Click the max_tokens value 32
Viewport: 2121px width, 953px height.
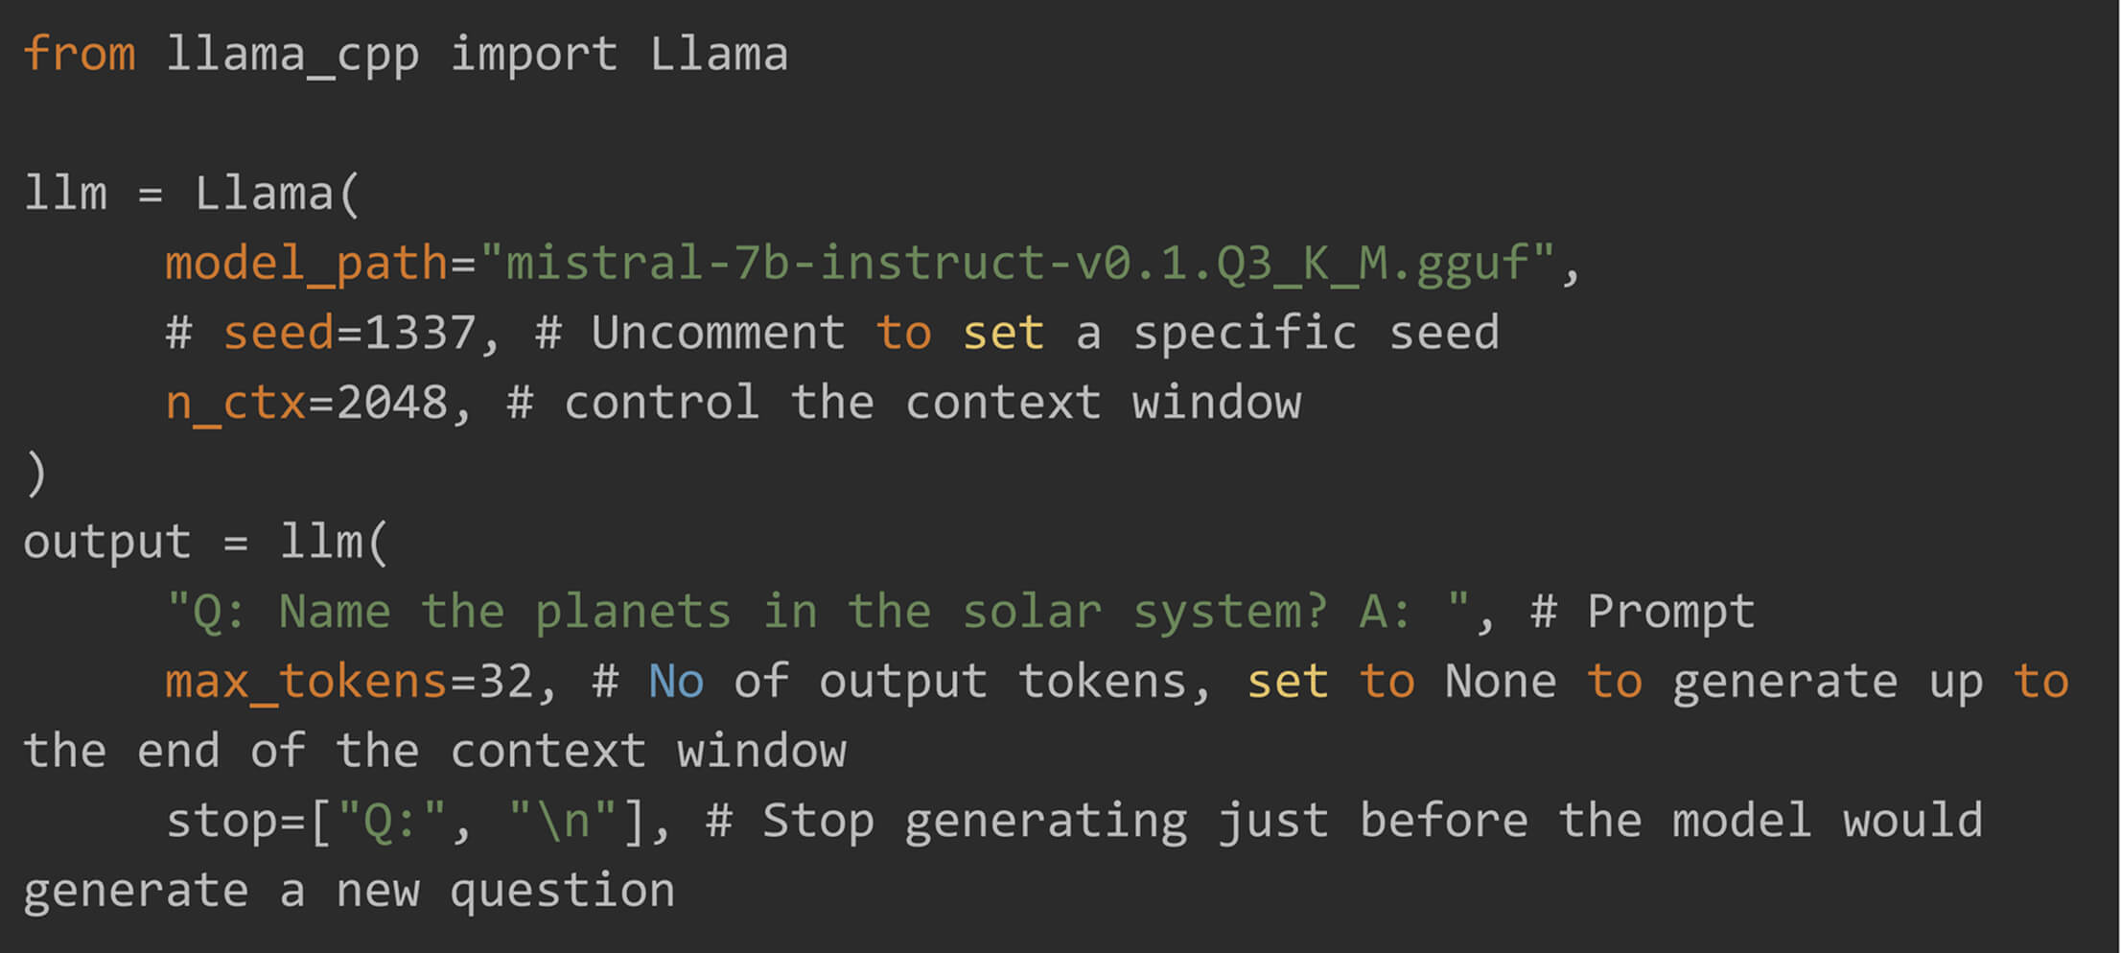[505, 682]
